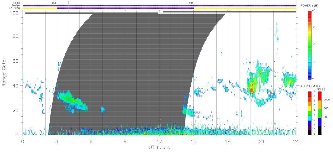This screenshot has height=153, width=333.
Task: Pick the cyan 12–13 MHz swatch in TX FRQ legend
Action: pyautogui.click(x=310, y=118)
